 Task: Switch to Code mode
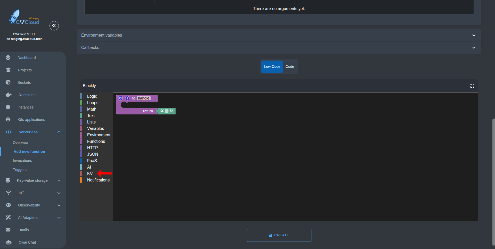(x=290, y=67)
